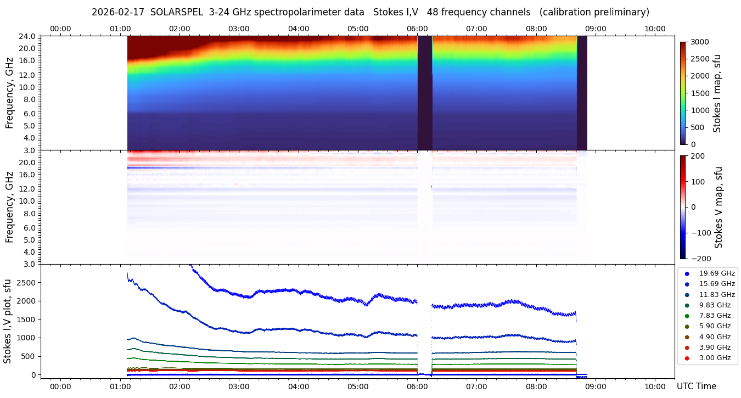Click the 11.83 GHz legend marker dot

(x=687, y=295)
